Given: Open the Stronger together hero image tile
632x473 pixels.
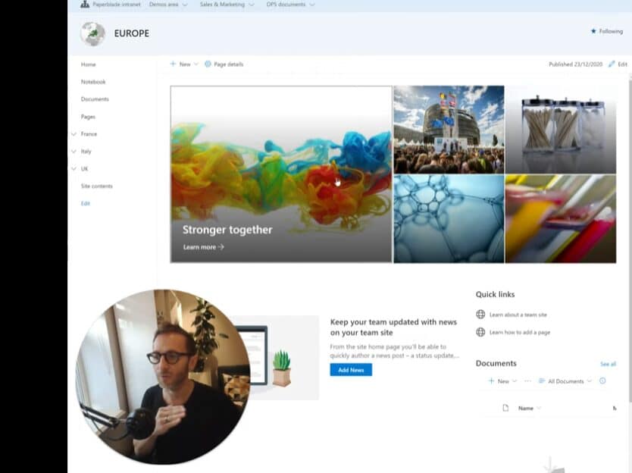Looking at the screenshot, I should point(280,174).
